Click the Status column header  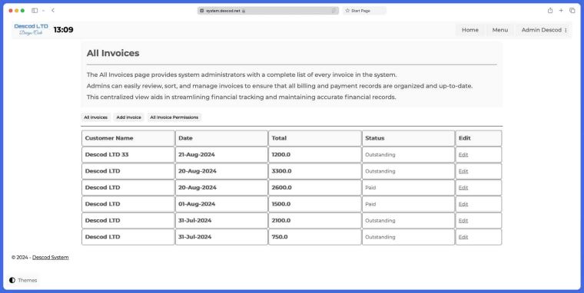(x=409, y=138)
